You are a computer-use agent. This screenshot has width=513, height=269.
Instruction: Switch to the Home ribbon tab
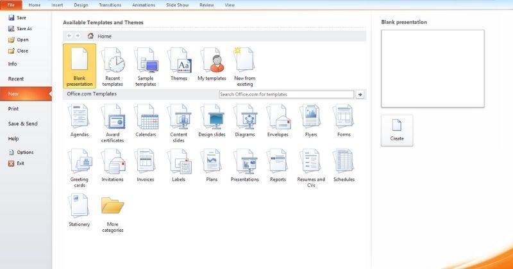tap(35, 5)
